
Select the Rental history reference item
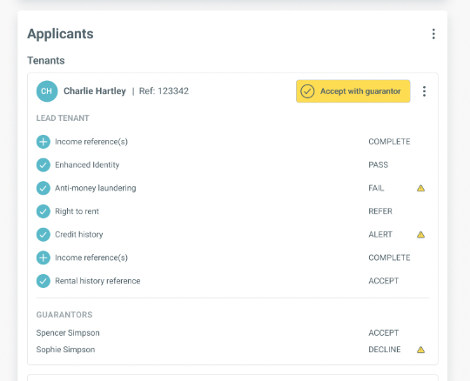click(232, 281)
